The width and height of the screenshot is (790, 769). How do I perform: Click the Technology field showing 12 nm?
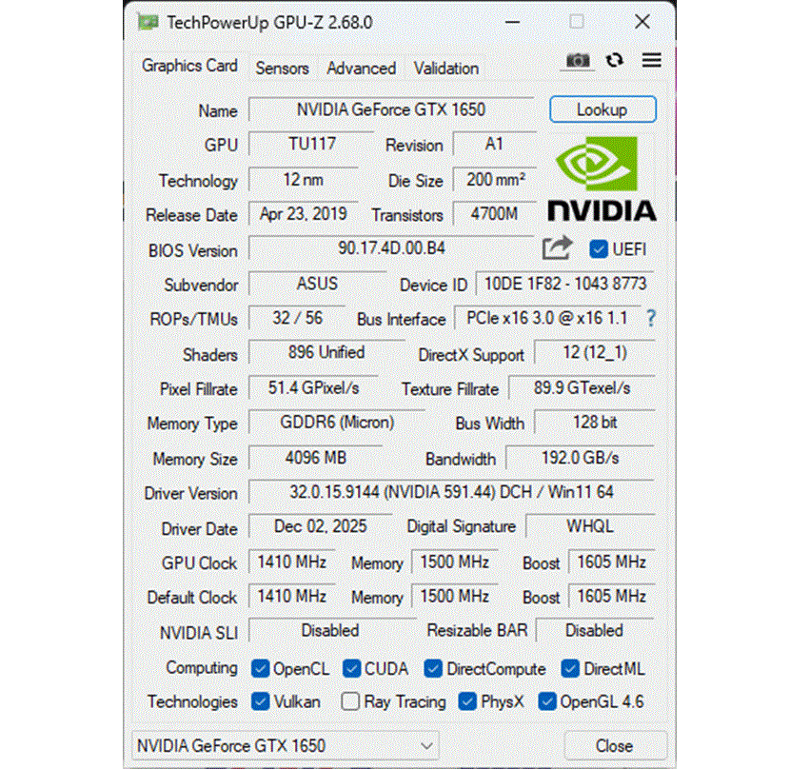point(304,179)
